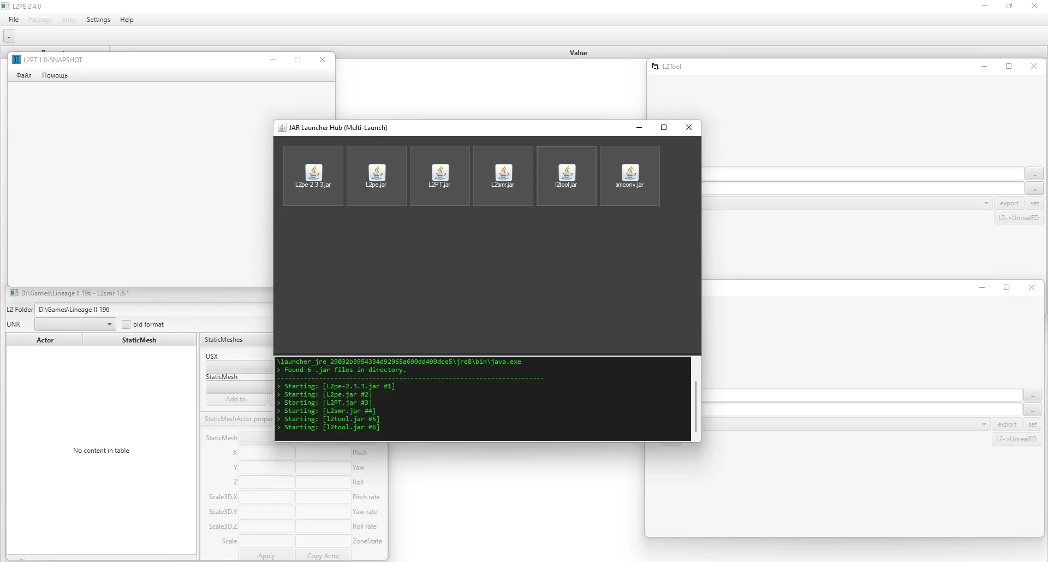The width and height of the screenshot is (1048, 562).
Task: Focus the Yaw input field
Action: (x=323, y=468)
